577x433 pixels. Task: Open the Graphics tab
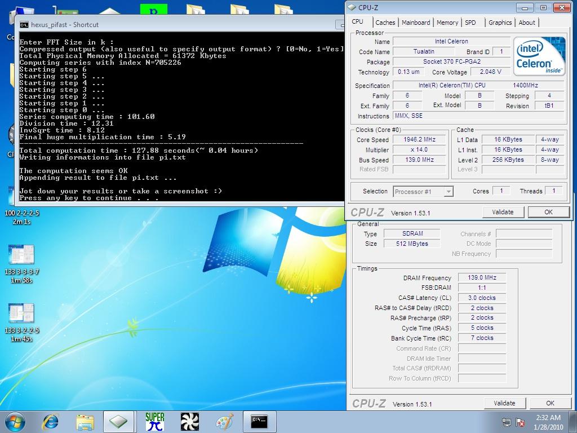click(x=500, y=23)
